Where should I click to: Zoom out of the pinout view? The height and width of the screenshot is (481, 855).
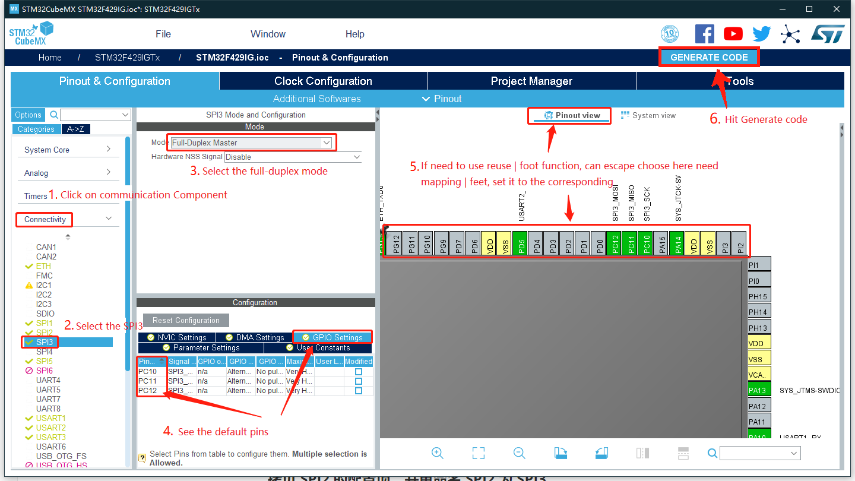[x=520, y=453]
